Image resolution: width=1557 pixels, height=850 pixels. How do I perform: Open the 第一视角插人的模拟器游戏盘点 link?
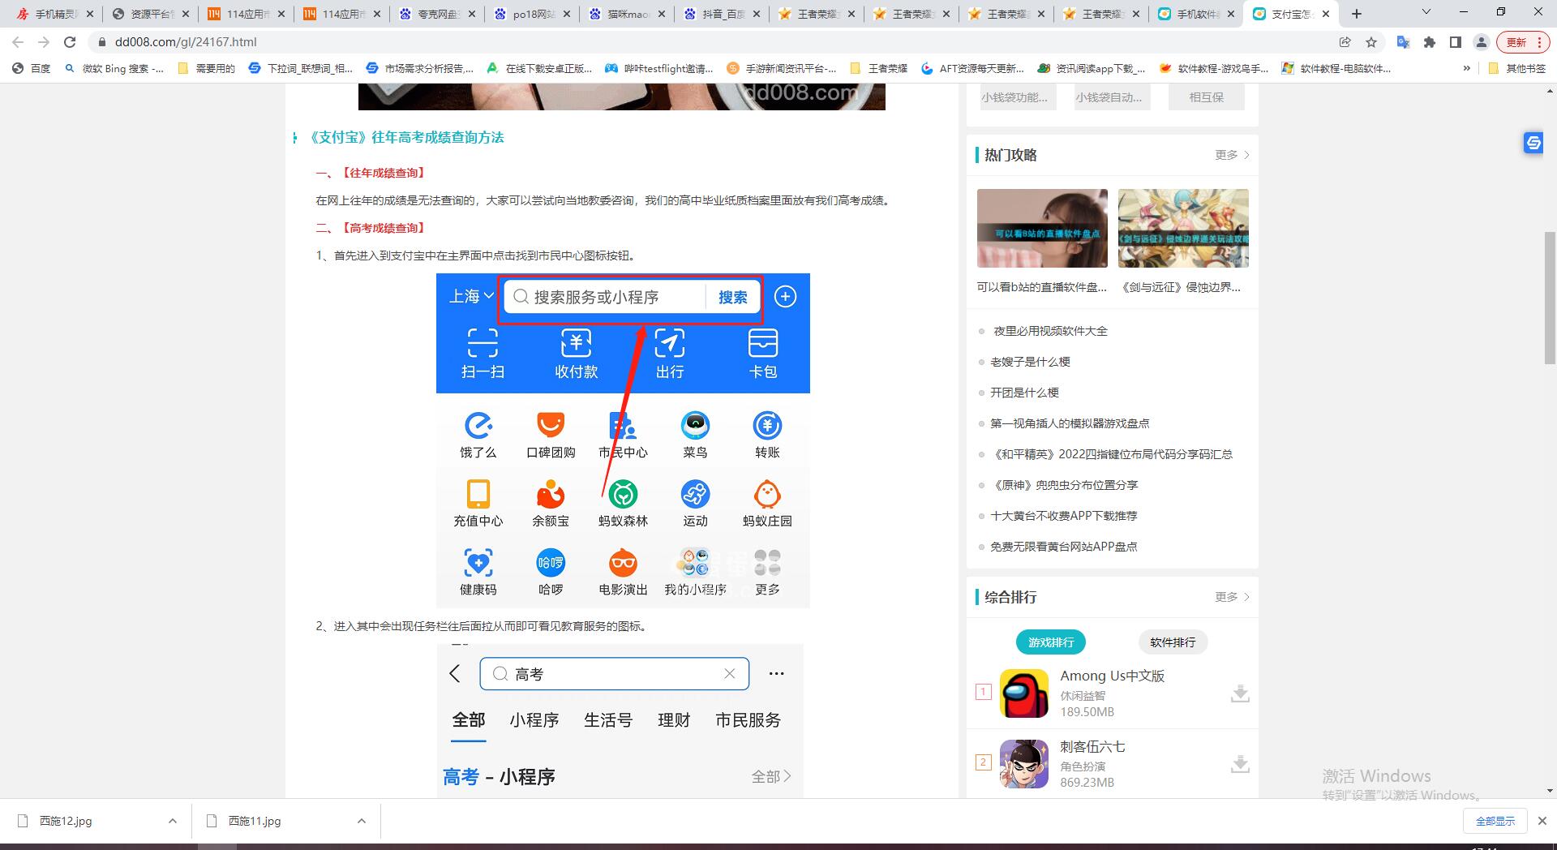1070,423
